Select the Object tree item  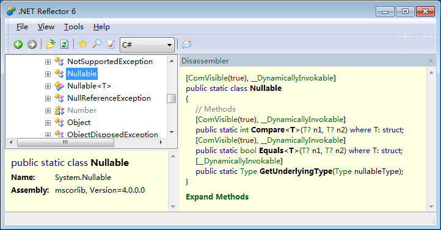[x=79, y=123]
